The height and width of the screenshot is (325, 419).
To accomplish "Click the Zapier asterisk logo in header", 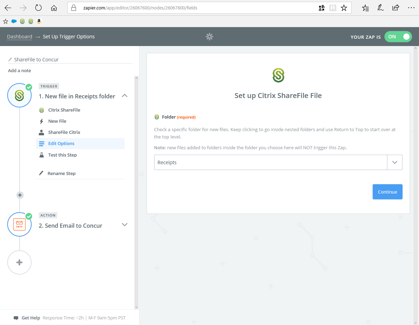I will (209, 37).
